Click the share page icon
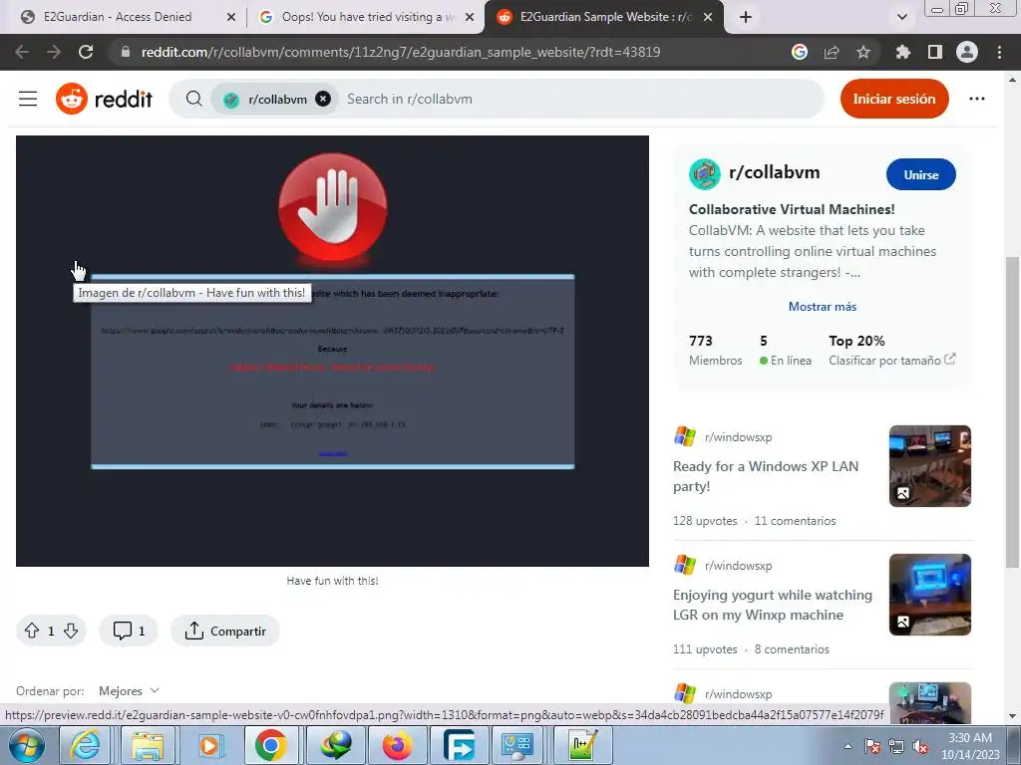 (832, 52)
